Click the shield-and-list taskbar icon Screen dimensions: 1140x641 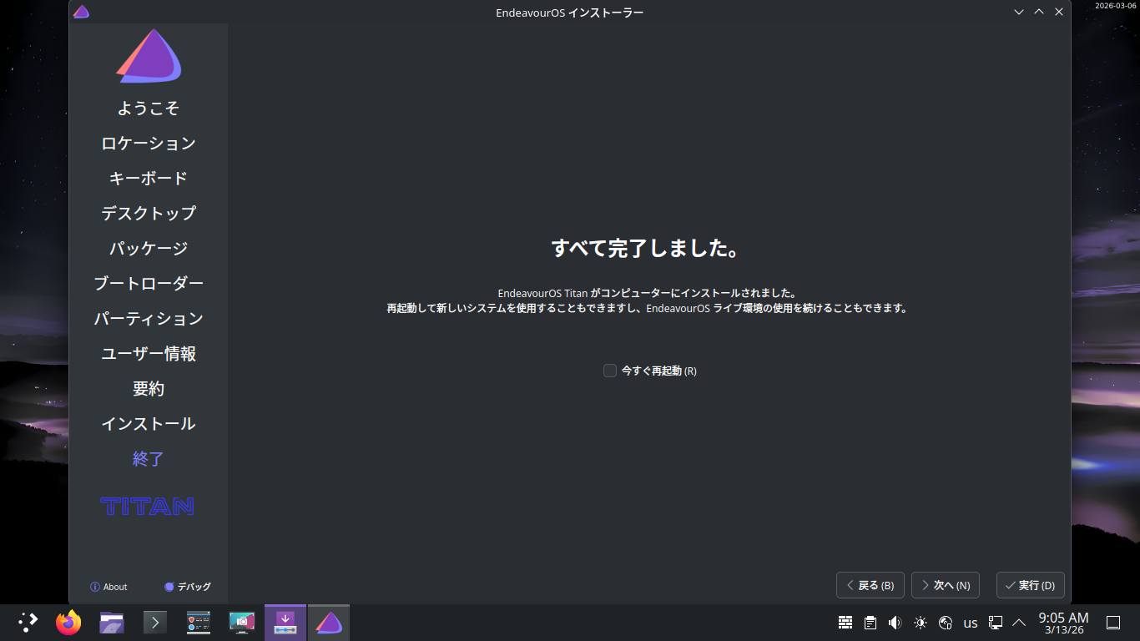tap(199, 623)
